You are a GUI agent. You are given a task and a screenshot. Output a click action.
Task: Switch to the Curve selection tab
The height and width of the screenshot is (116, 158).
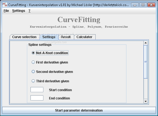[x=24, y=37]
